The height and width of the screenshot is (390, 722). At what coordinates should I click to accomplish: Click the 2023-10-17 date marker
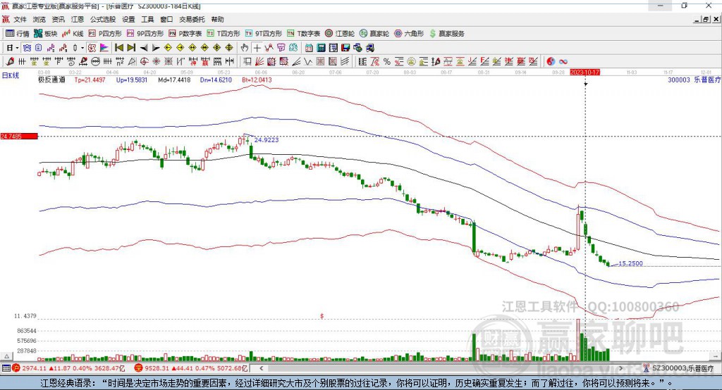[585, 73]
